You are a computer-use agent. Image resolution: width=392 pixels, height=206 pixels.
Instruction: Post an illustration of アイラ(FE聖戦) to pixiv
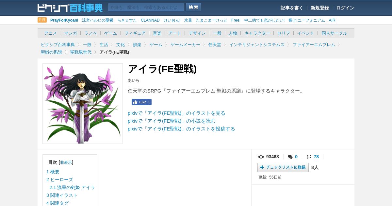pos(181,129)
